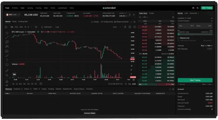This screenshot has width=218, height=120.
Task: Select the Fibonacci retracement tool
Action: tap(7, 42)
